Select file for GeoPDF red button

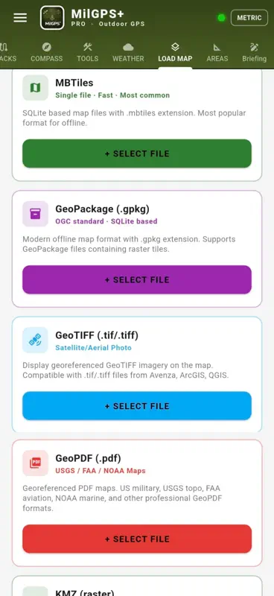137,539
